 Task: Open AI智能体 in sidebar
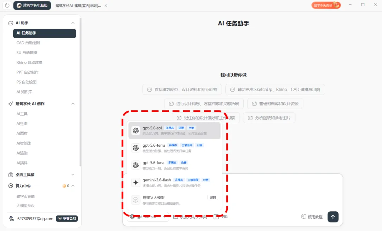click(24, 143)
